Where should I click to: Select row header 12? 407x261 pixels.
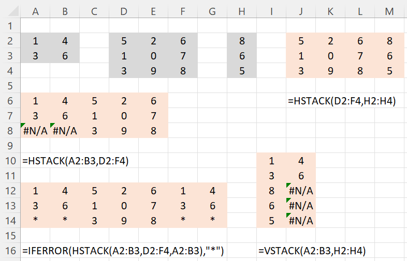point(10,191)
